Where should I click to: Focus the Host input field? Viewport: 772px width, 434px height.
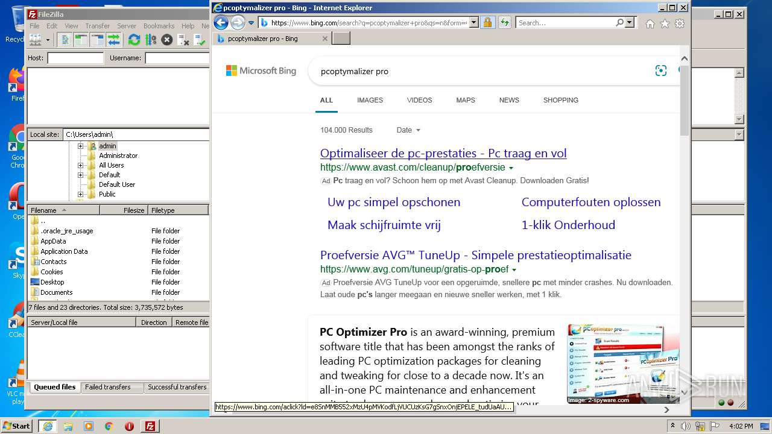pyautogui.click(x=75, y=58)
